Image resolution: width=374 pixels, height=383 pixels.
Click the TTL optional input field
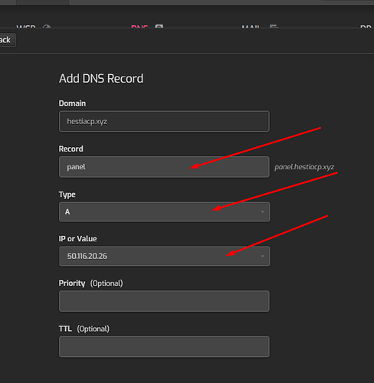pyautogui.click(x=164, y=347)
